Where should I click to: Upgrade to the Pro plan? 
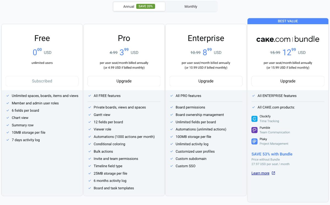tap(124, 81)
